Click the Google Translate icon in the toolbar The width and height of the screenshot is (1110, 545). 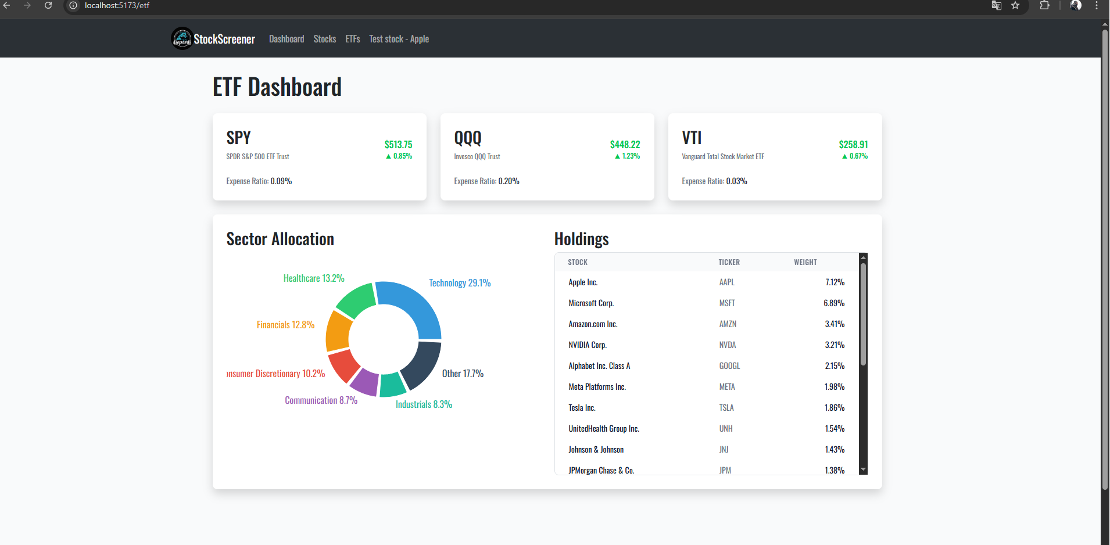pyautogui.click(x=996, y=6)
